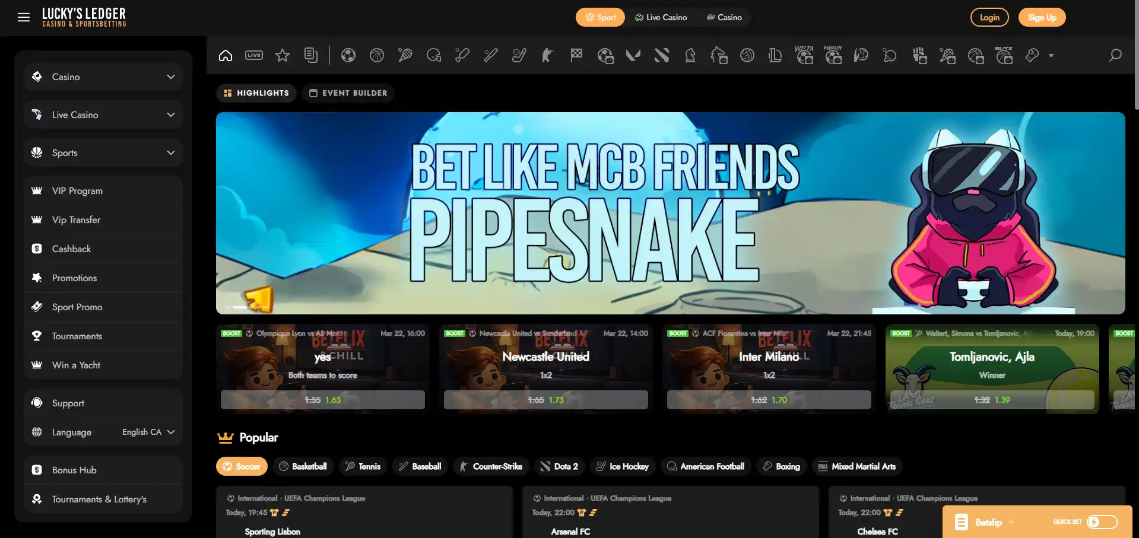This screenshot has width=1139, height=538.
Task: Select the BLITZ basketball icon
Action: pyautogui.click(x=1004, y=55)
